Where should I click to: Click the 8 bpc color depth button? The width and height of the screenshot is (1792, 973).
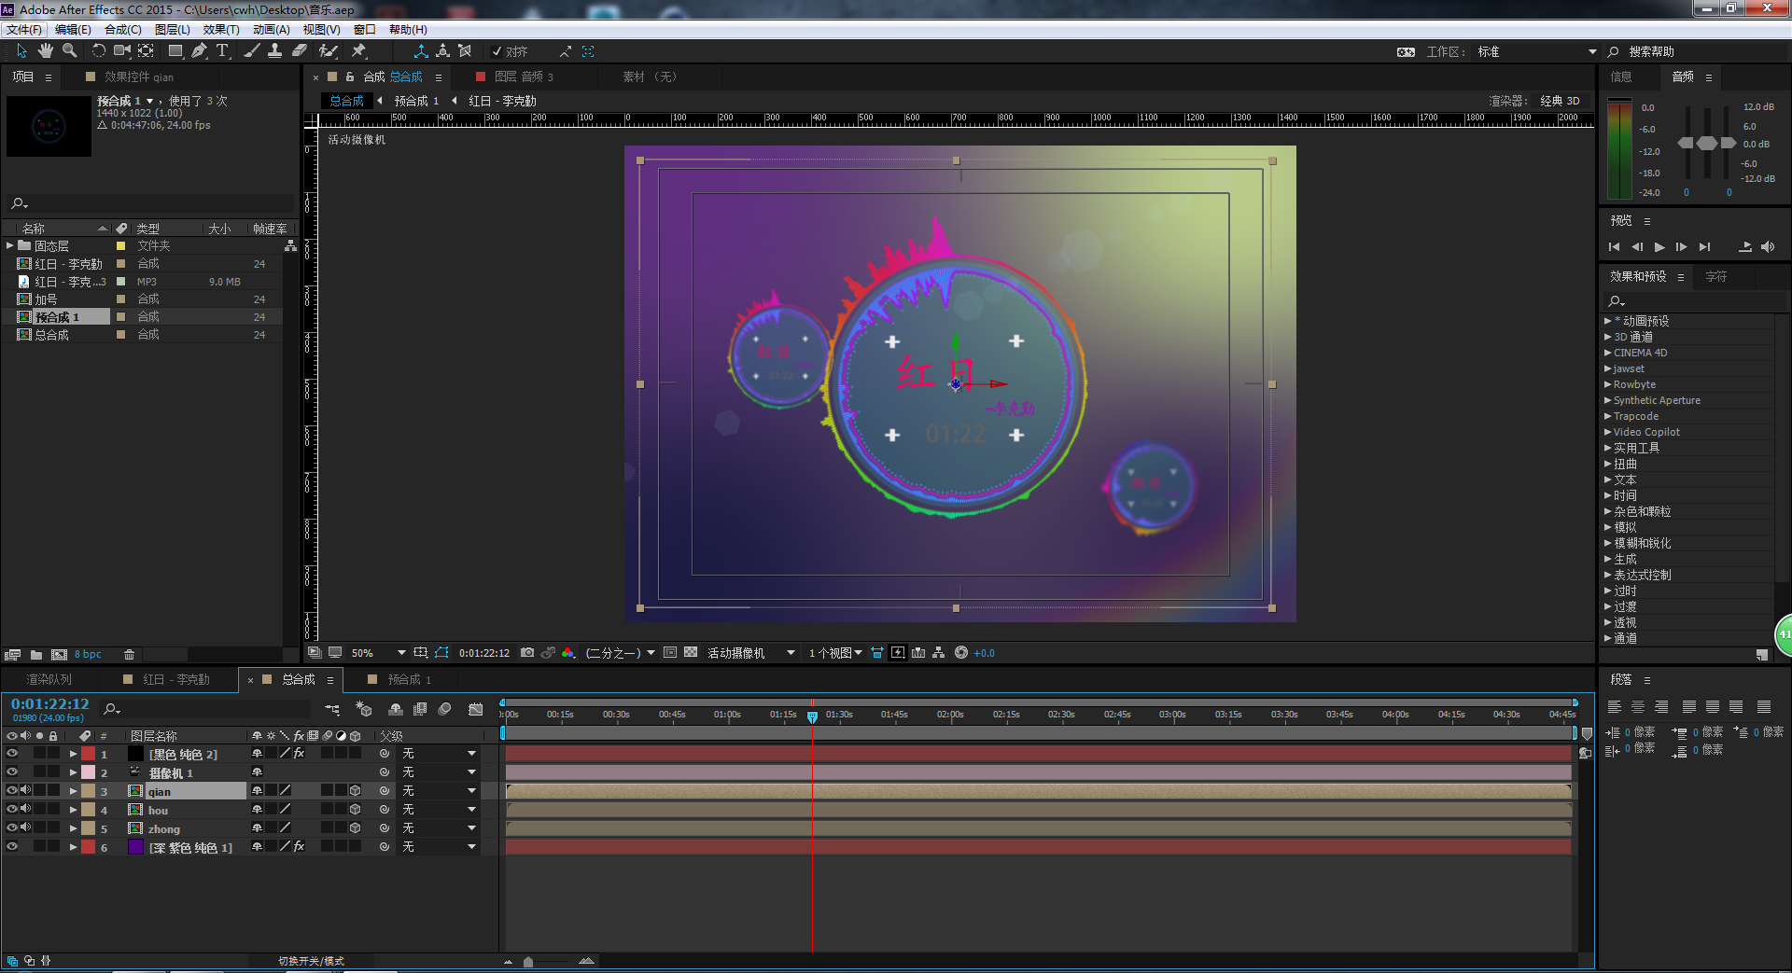[88, 655]
